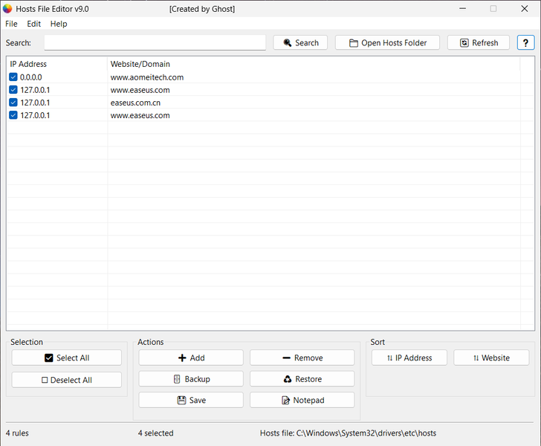This screenshot has width=541, height=446.
Task: Sort rules by IP Address
Action: pyautogui.click(x=409, y=358)
